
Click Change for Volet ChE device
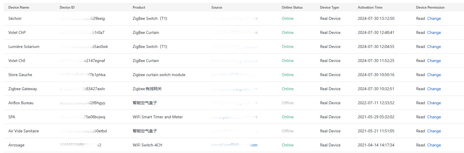434,61
